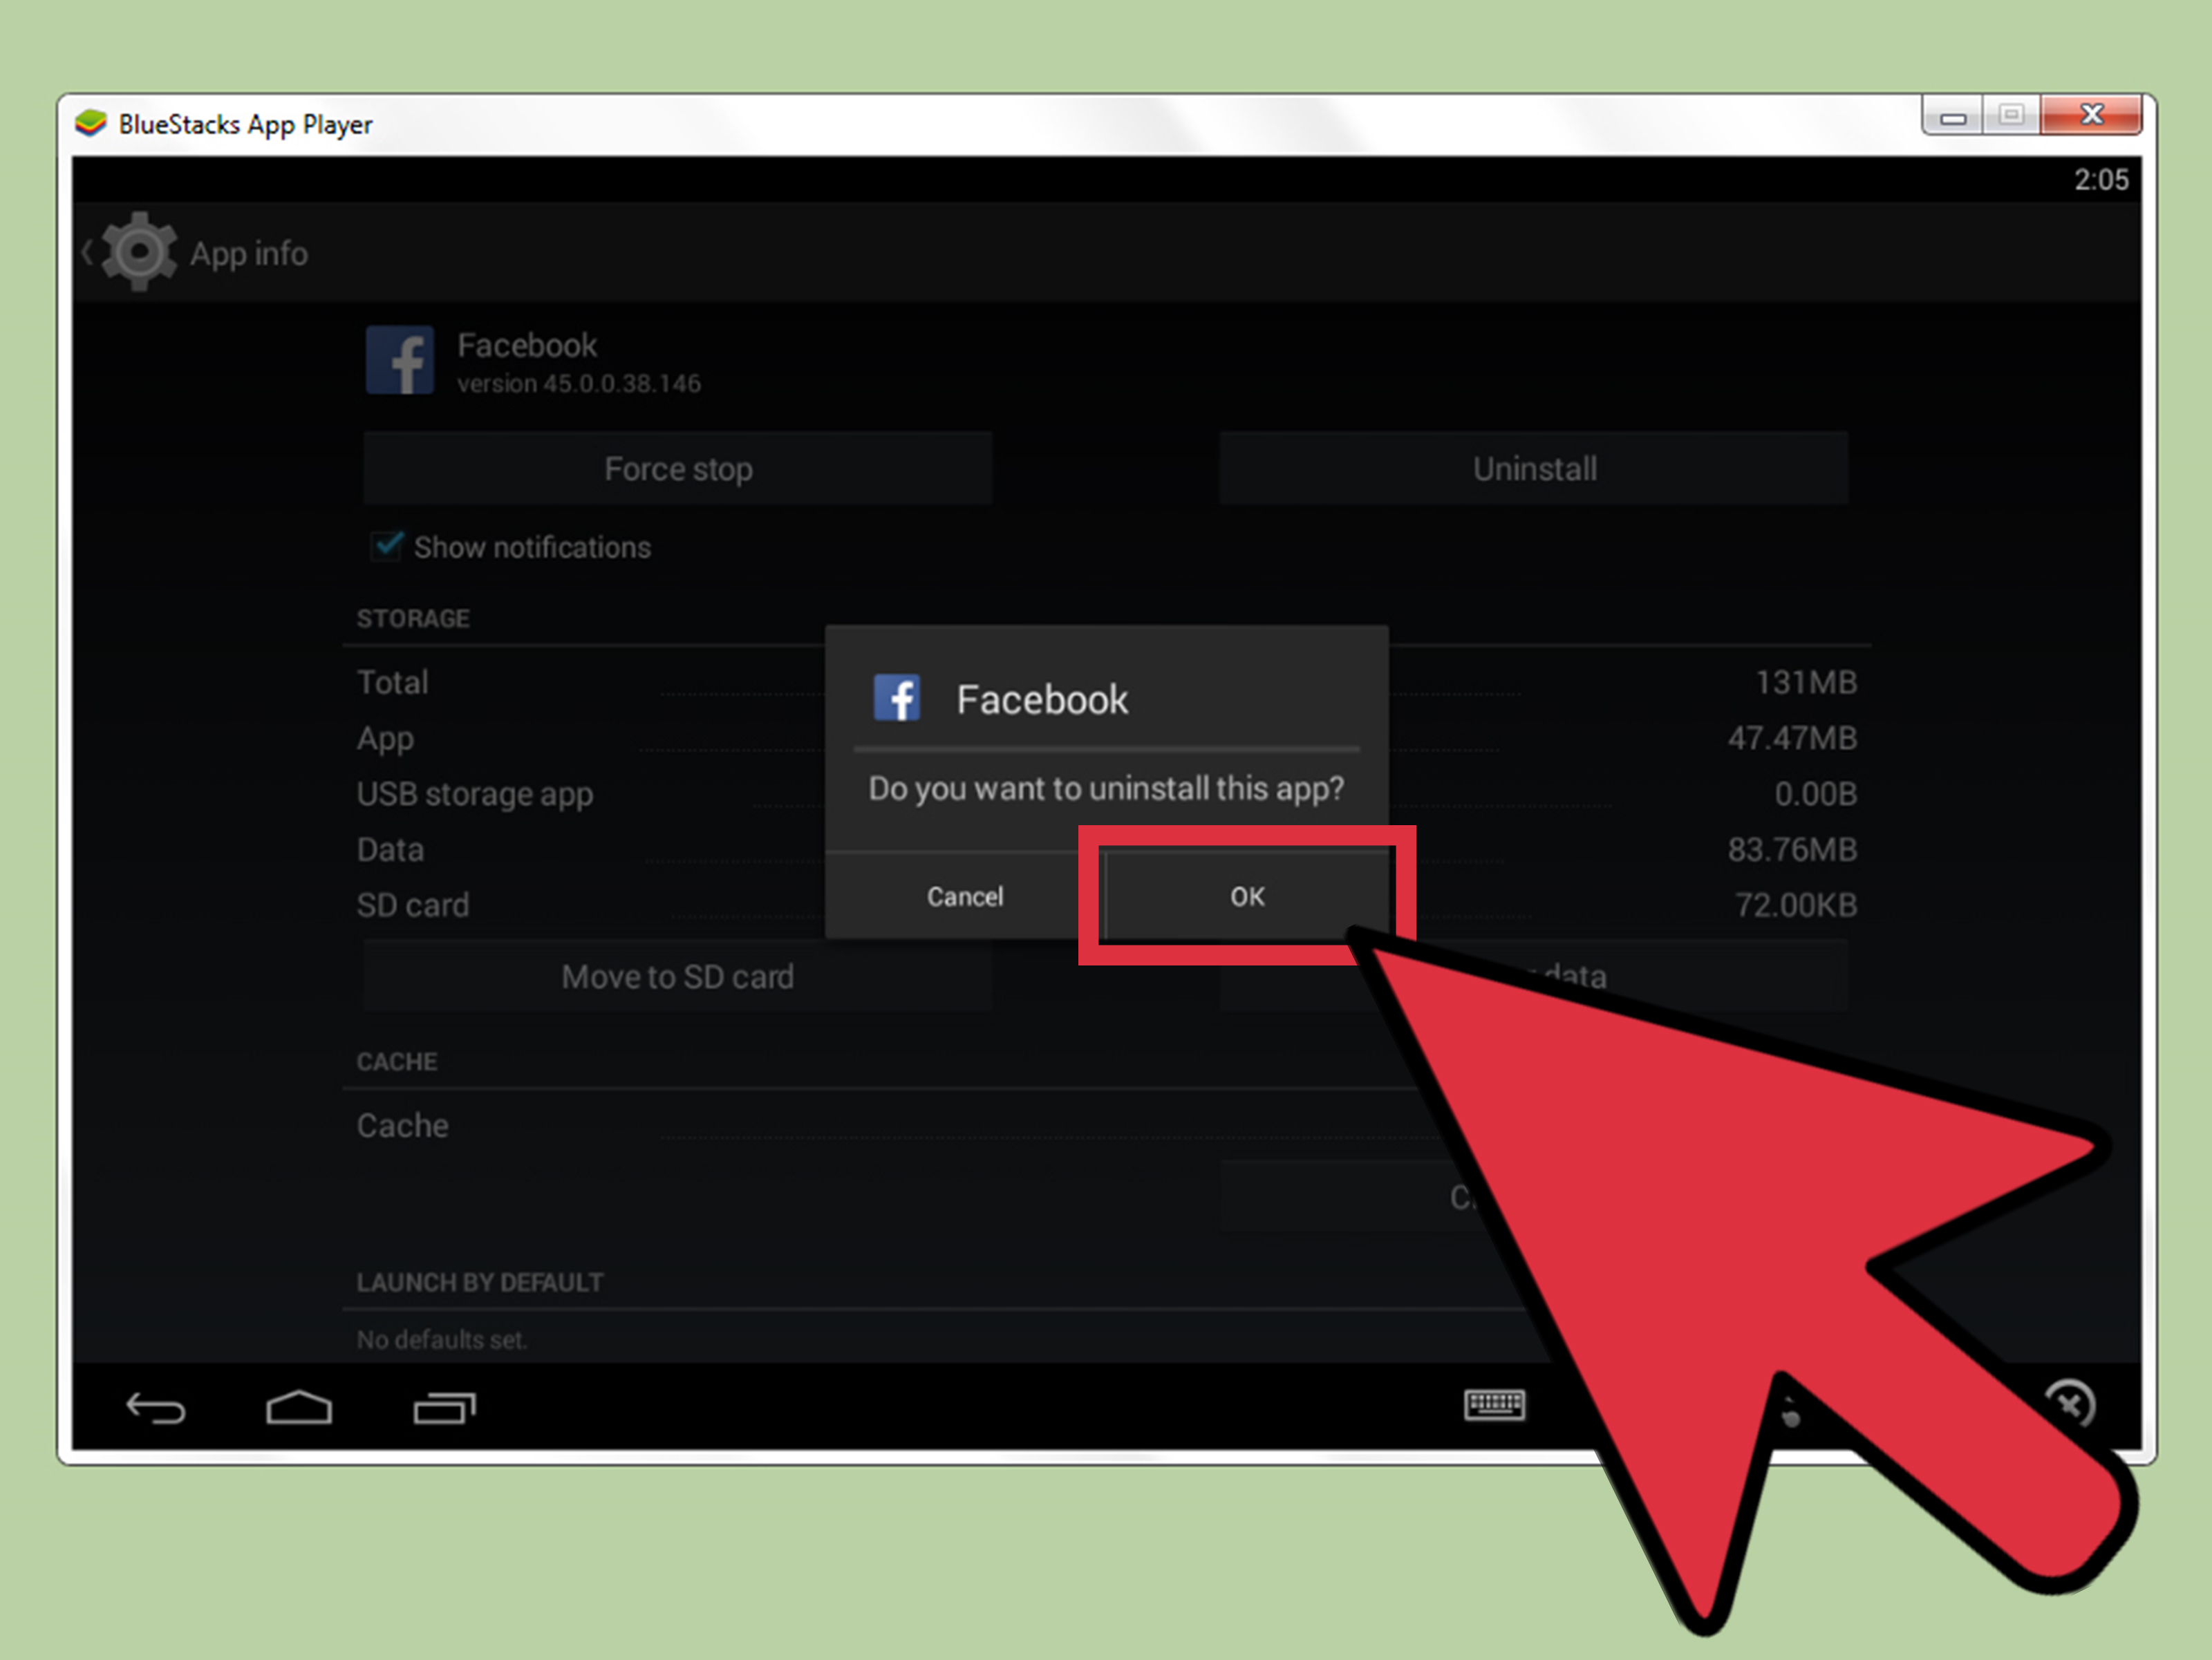Click the BlueStacks logo in title bar
The height and width of the screenshot is (1660, 2212).
tap(91, 123)
